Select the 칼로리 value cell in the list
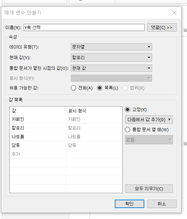187x219 pixels. pyautogui.click(x=38, y=128)
